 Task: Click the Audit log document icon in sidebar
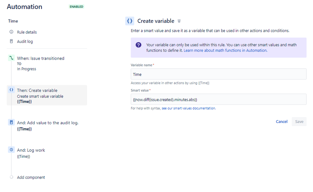11,41
